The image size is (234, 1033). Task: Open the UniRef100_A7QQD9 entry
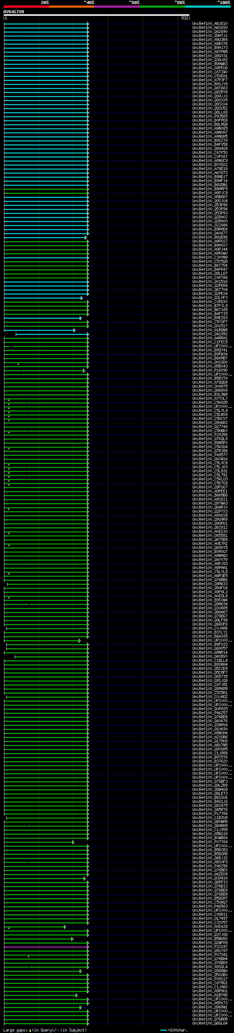pyautogui.click(x=210, y=383)
